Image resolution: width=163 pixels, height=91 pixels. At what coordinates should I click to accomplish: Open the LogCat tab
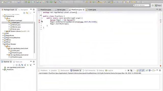point(109,71)
